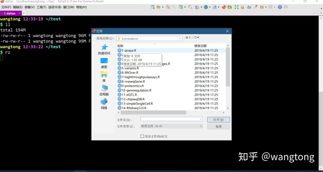Image resolution: width=323 pixels, height=172 pixels.
Task: Click the new folder icon in dialog
Action: coord(192,38)
